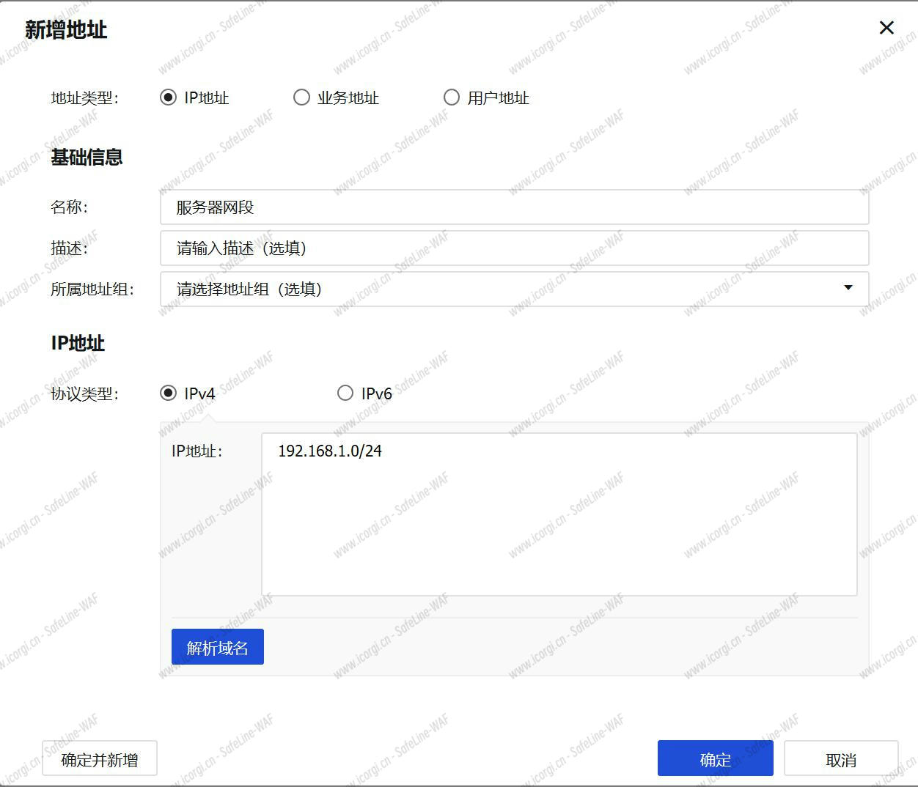Screen dimensions: 918x787
Task: Expand address group list via arrow
Action: point(848,288)
